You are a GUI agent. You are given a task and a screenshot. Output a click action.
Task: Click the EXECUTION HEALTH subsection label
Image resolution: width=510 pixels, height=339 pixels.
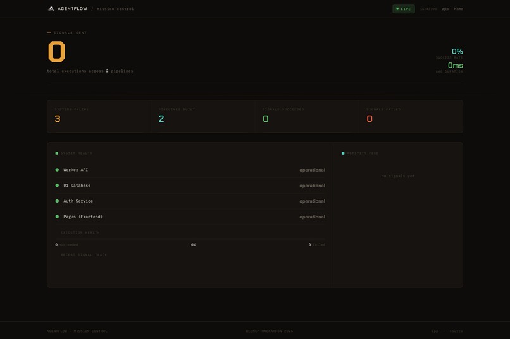click(80, 232)
